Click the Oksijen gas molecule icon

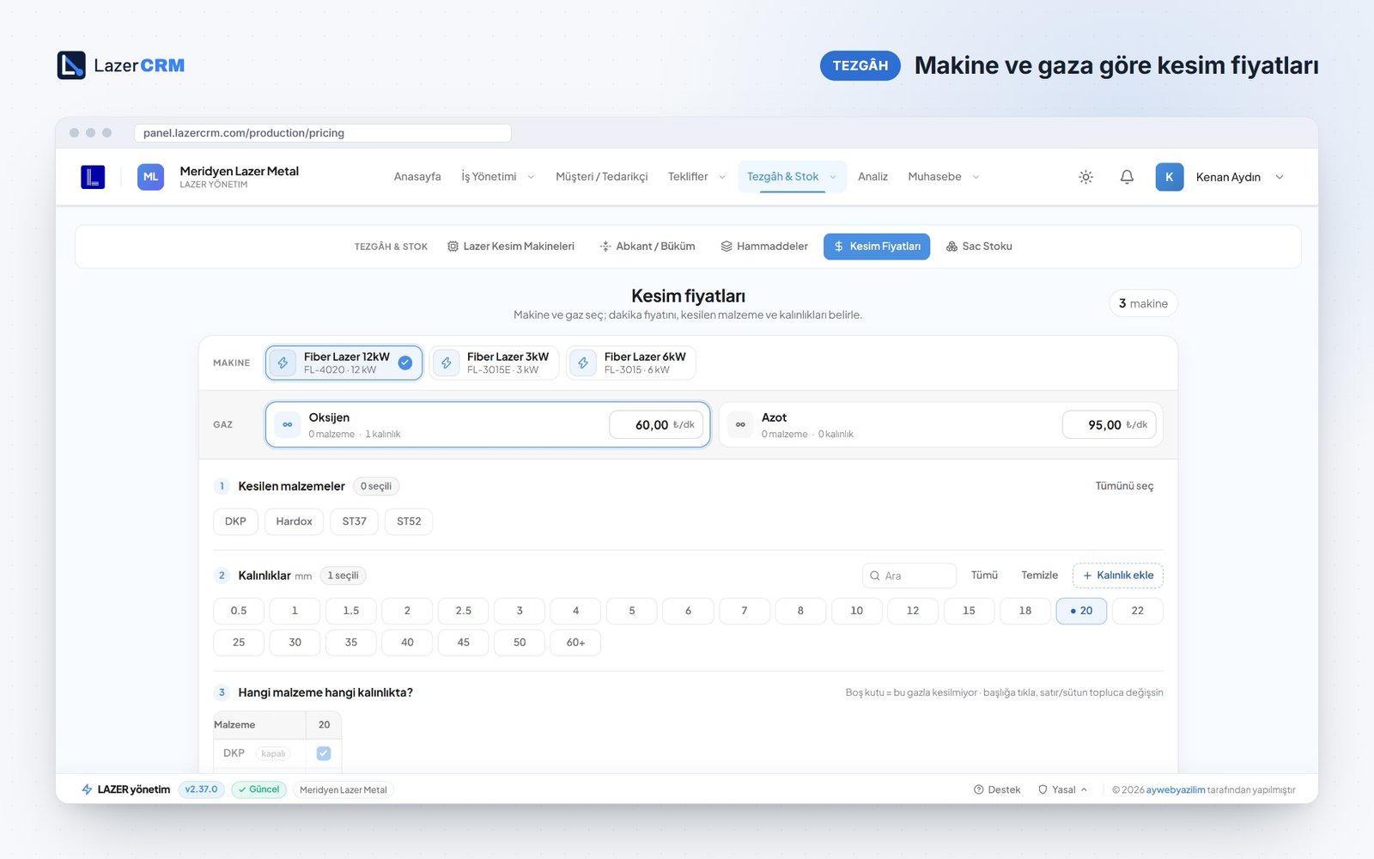coord(288,424)
